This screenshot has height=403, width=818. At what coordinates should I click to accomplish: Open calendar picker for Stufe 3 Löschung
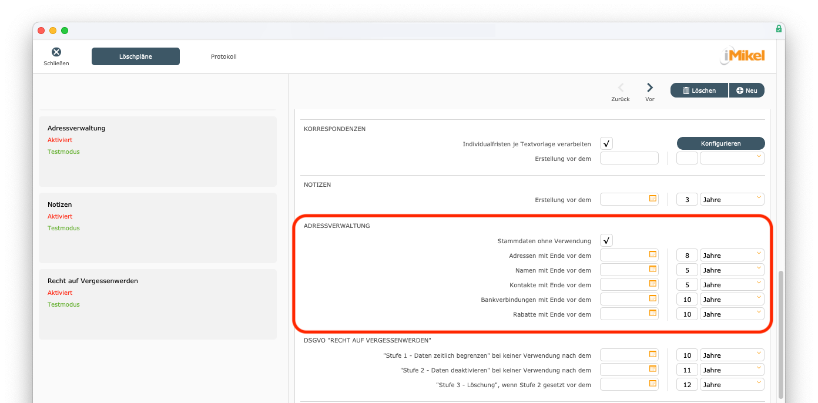tap(652, 384)
